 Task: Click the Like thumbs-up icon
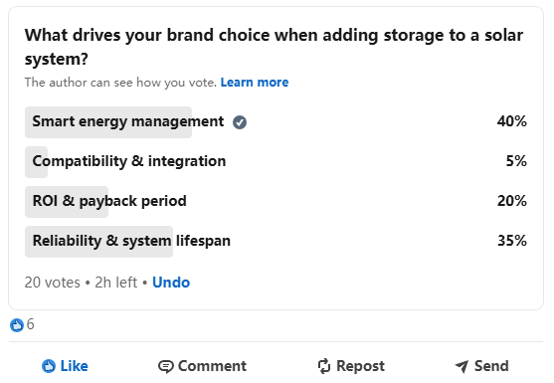[x=49, y=366]
